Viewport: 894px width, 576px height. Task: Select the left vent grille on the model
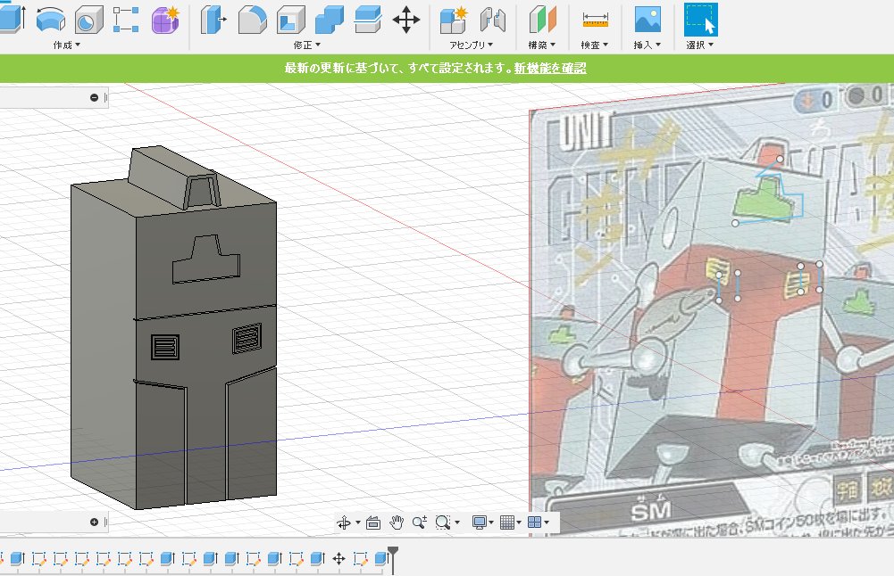point(165,347)
